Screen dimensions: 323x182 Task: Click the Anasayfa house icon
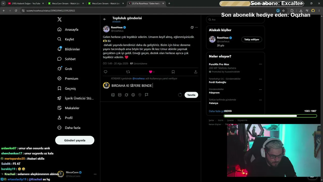(x=60, y=29)
